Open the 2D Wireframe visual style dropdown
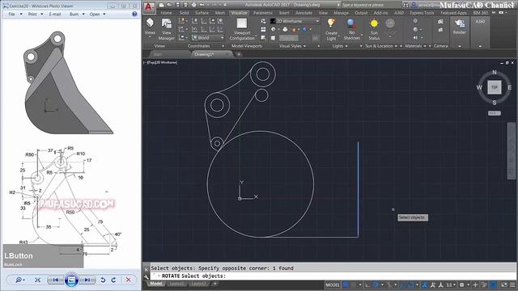Screen dimensions: 518x291 295,21
